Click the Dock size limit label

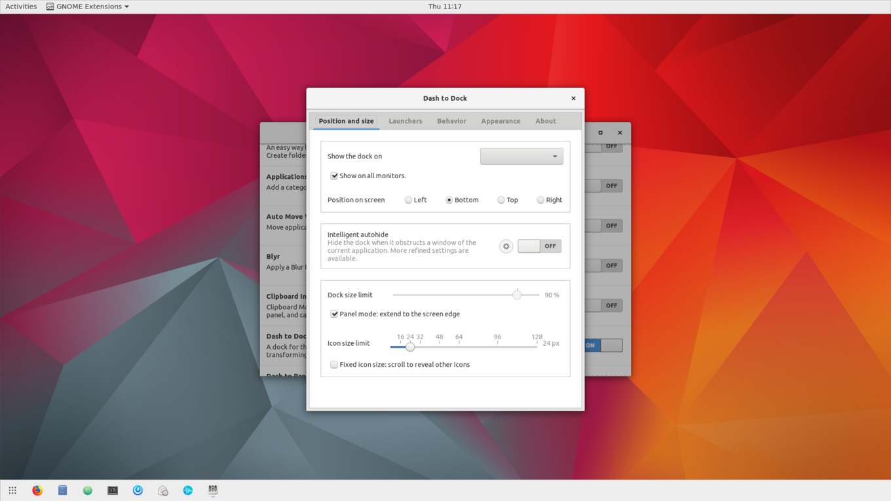[x=350, y=295]
